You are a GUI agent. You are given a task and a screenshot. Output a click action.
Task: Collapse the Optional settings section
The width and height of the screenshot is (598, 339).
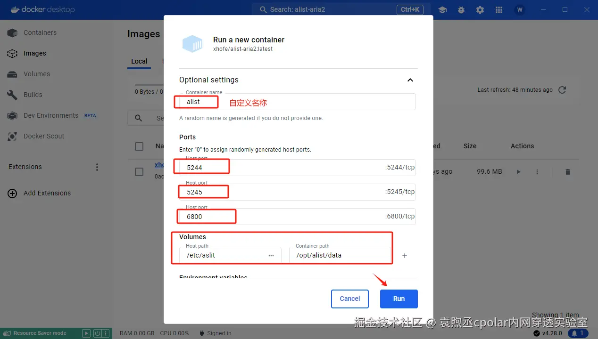point(410,80)
